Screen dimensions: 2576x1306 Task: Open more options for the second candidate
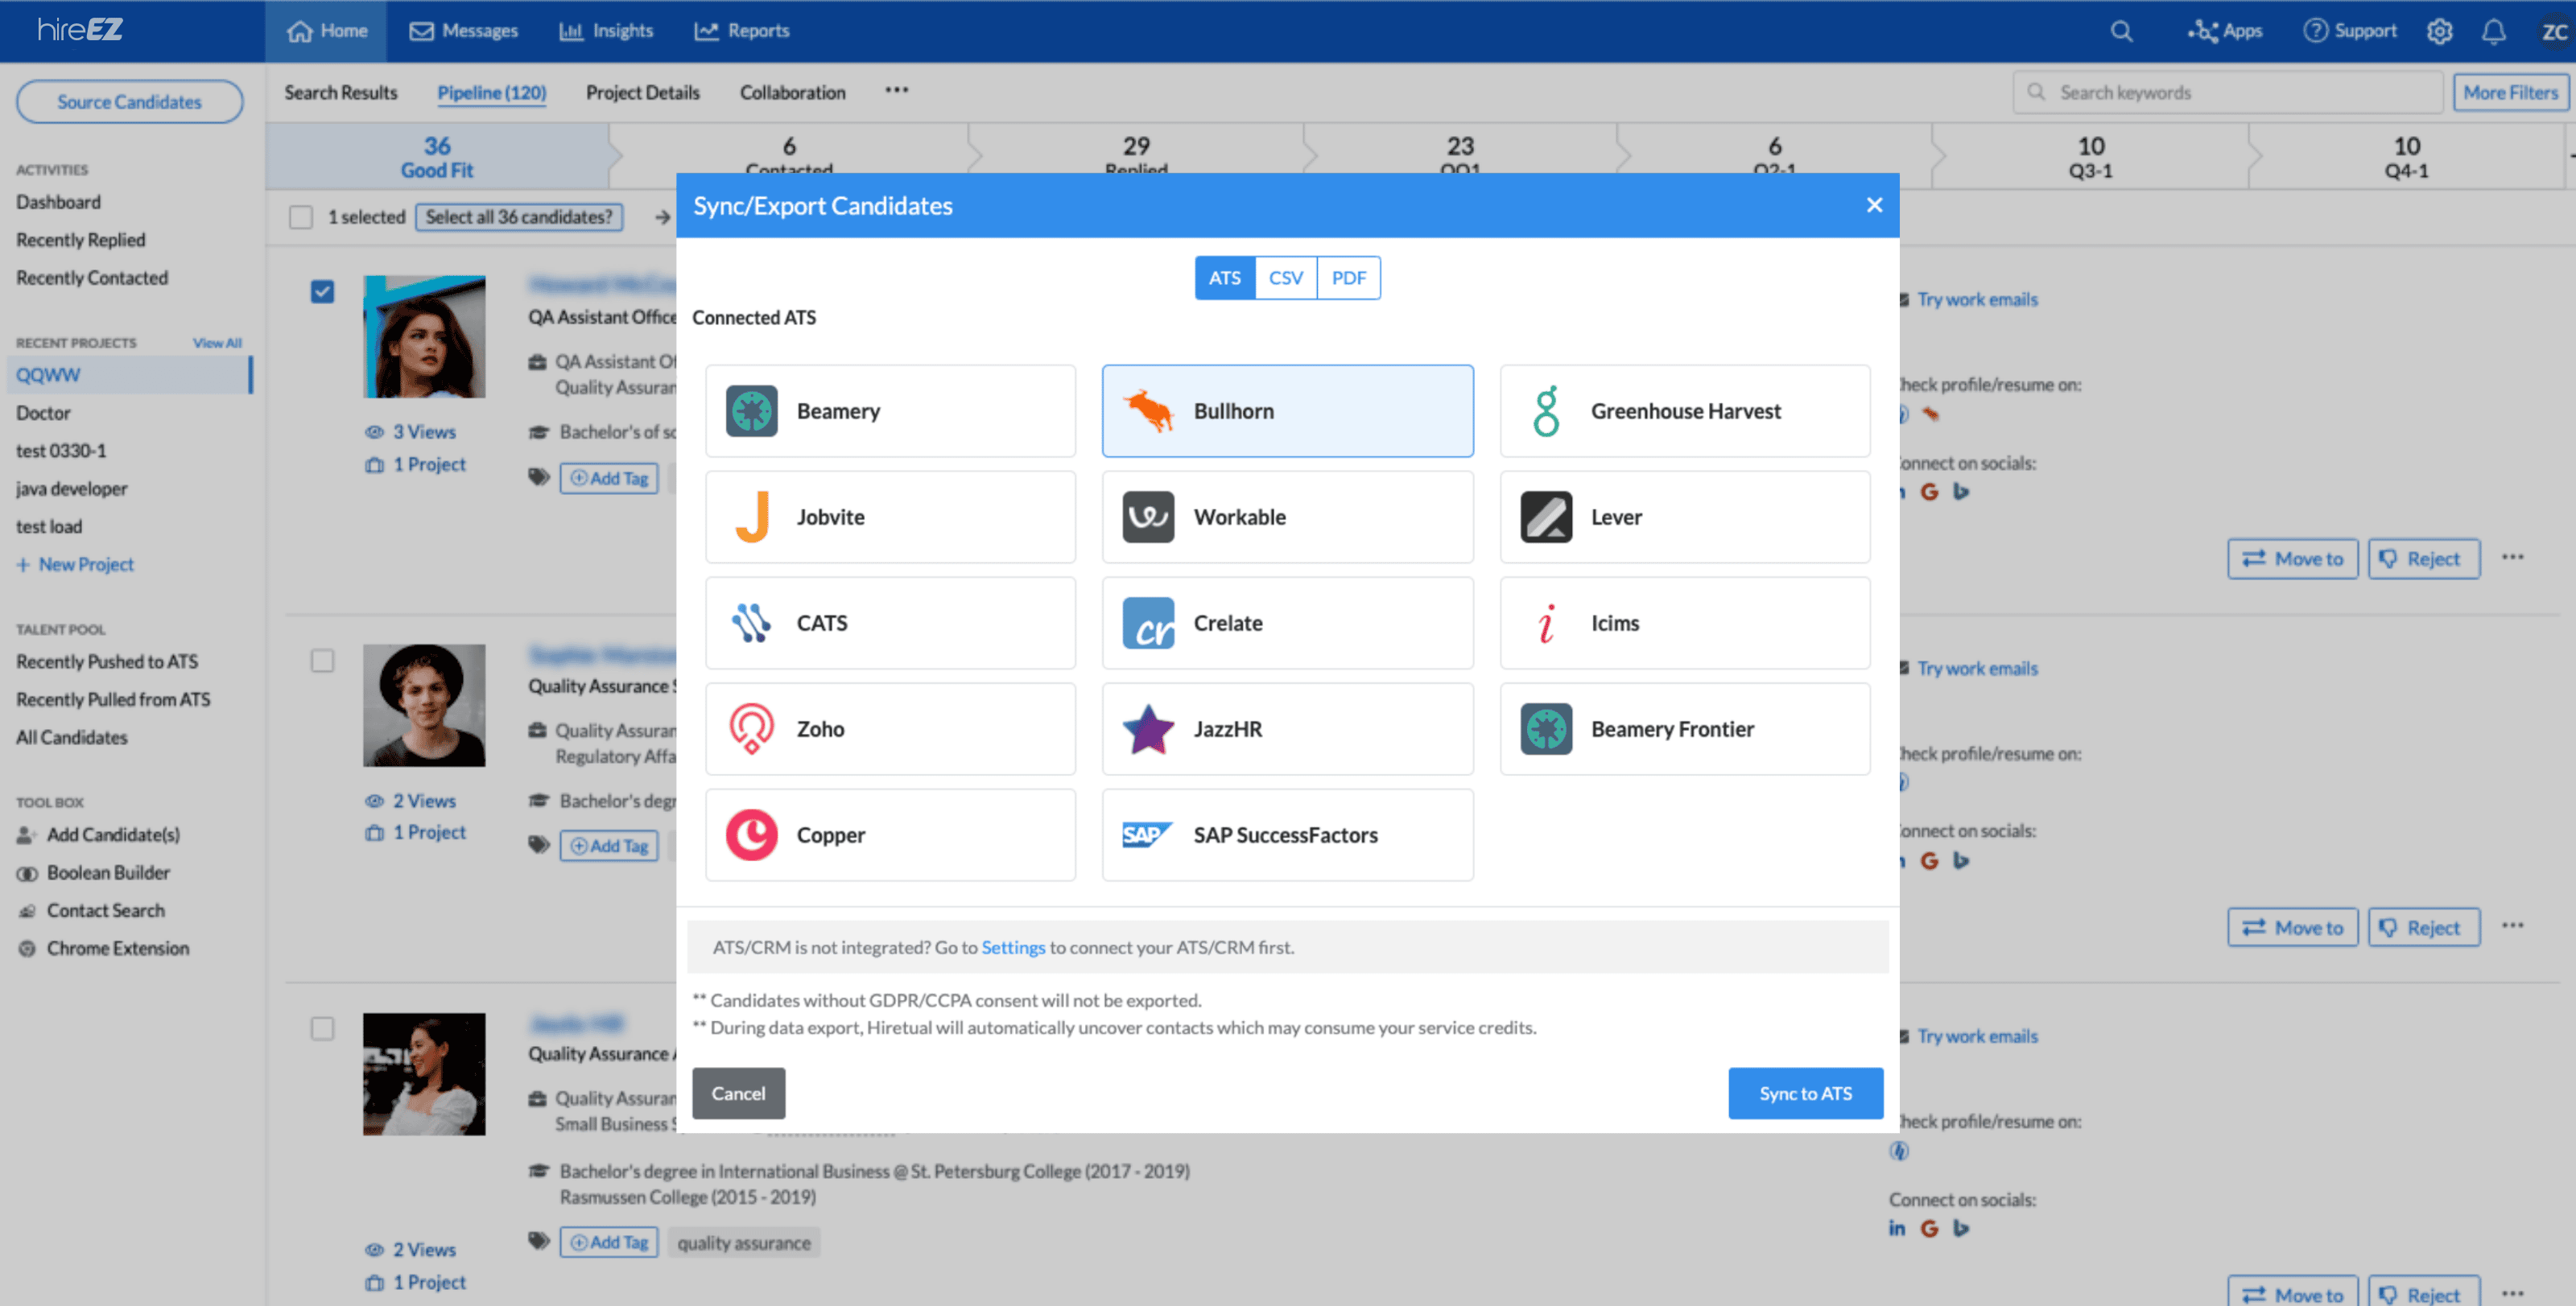[2513, 925]
